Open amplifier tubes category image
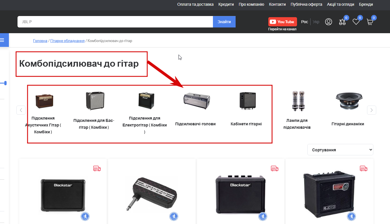The image size is (390, 224). click(x=298, y=101)
